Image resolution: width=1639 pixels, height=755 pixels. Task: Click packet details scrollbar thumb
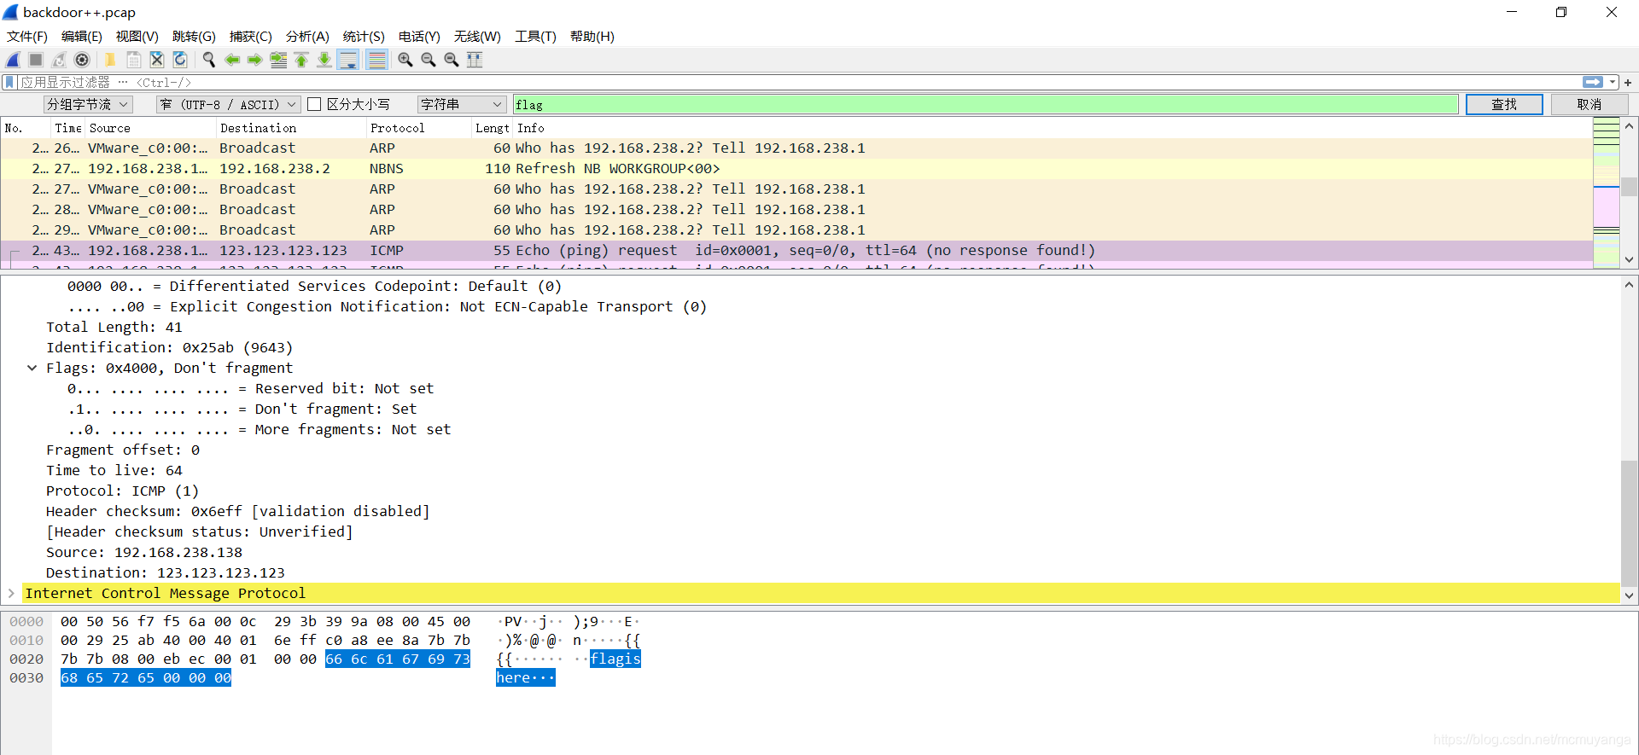click(1630, 524)
